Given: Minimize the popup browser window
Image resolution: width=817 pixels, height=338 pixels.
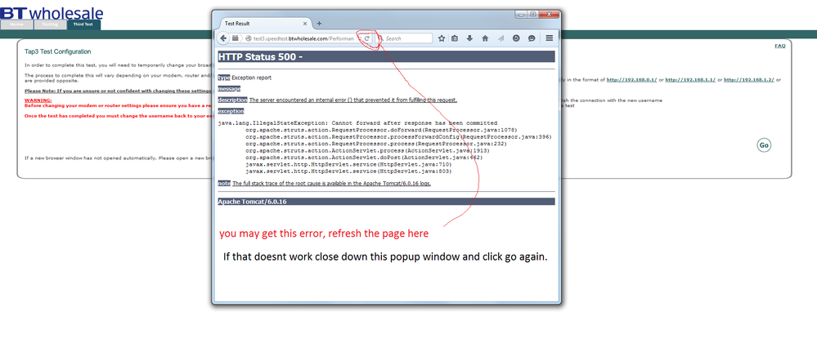Looking at the screenshot, I should (521, 15).
